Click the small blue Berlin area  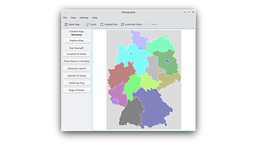(167, 61)
